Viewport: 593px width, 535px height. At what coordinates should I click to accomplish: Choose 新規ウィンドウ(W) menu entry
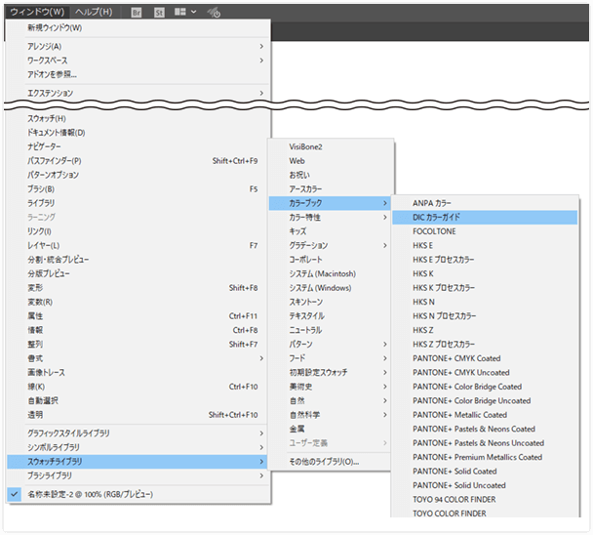tap(138, 27)
